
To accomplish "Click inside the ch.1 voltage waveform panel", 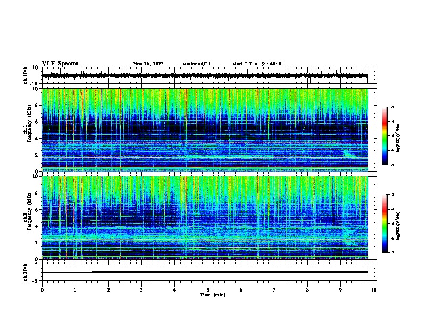I will coord(209,75).
